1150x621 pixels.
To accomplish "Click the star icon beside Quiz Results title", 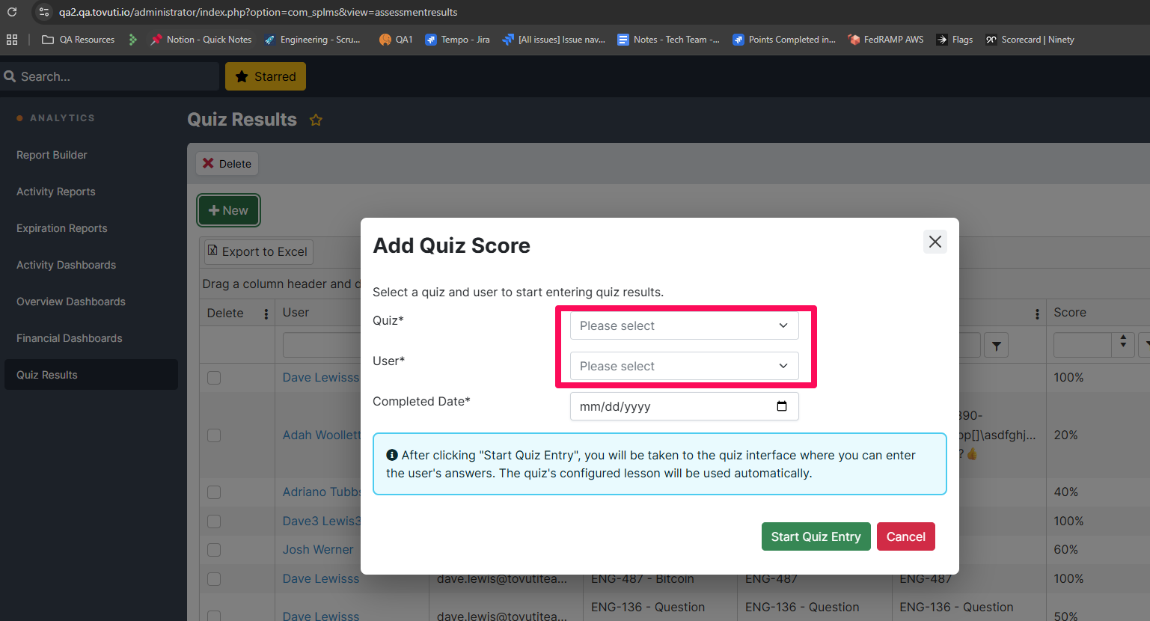I will (x=316, y=120).
